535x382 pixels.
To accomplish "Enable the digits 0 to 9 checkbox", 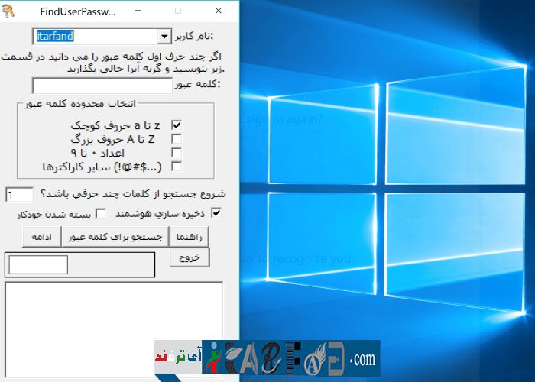I will pos(177,153).
